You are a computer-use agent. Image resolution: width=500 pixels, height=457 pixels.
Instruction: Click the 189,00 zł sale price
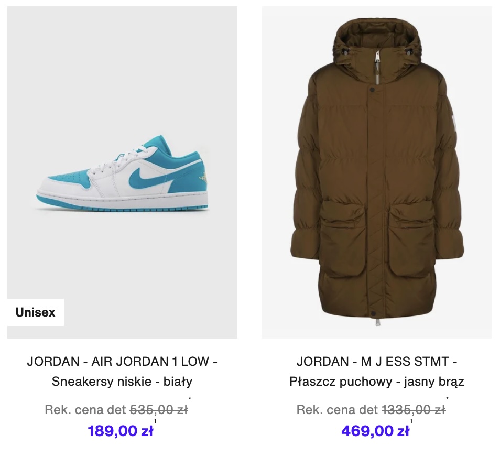[x=121, y=431]
